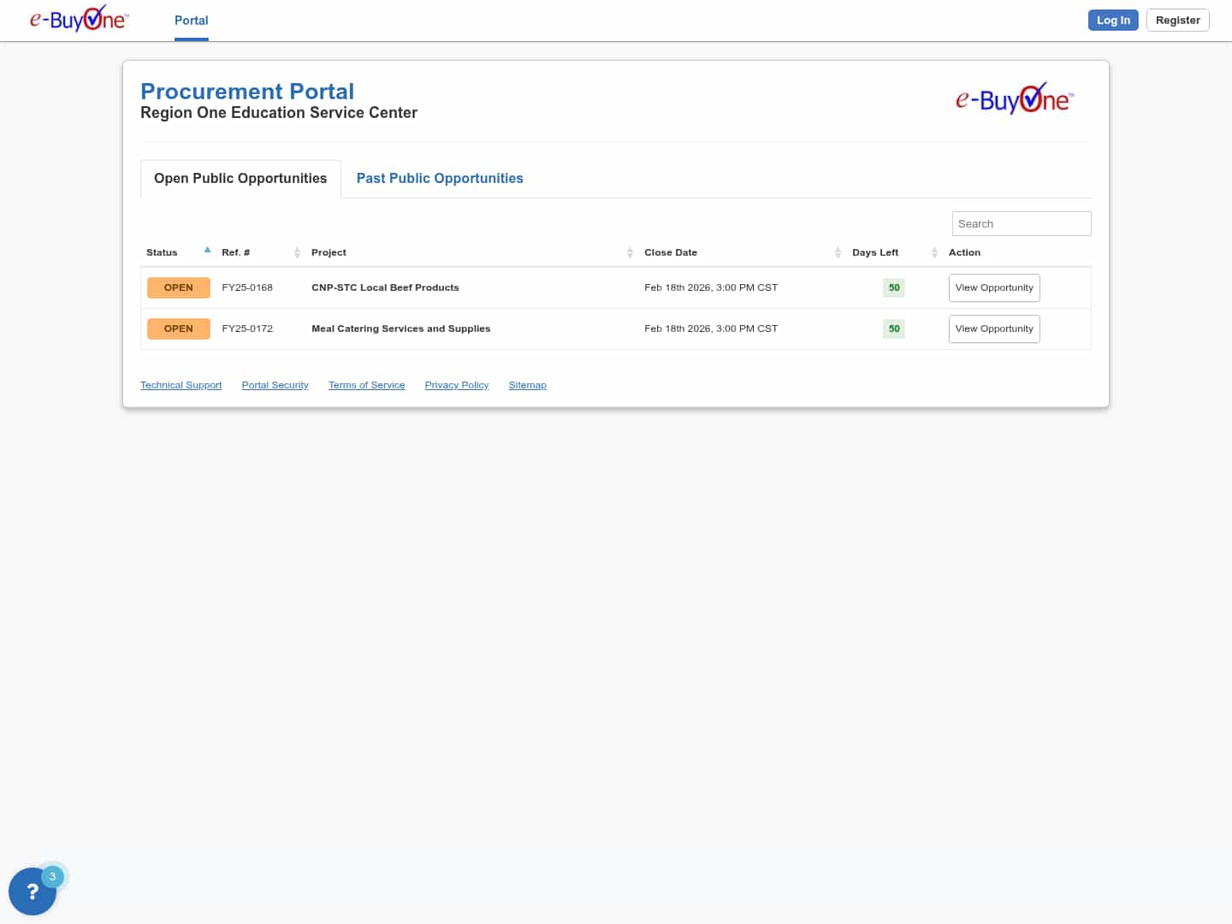The image size is (1232, 924).
Task: View Opportunity for CNP-STC Local Beef Products
Action: 993,288
